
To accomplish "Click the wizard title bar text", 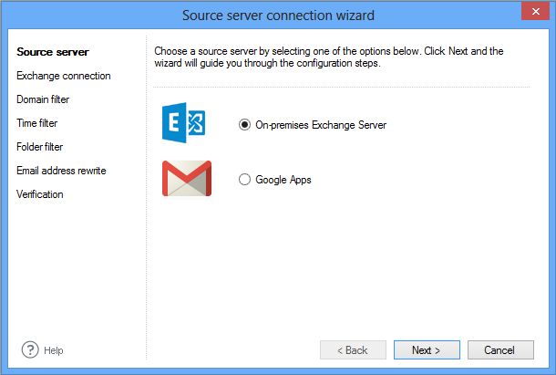I will (x=278, y=16).
